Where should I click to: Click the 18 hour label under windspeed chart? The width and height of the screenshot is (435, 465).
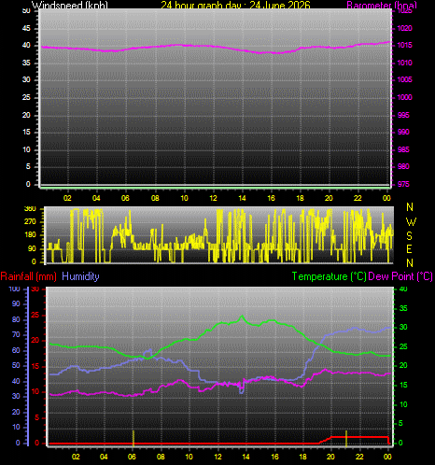(x=300, y=198)
